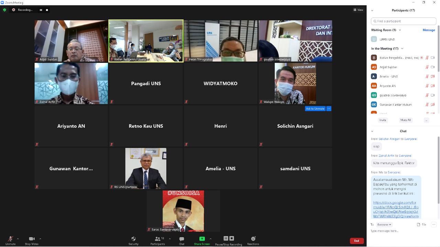Toggle the microphone icon for Ariyanto AN
The height and width of the screenshot is (247, 440).
coord(427,85)
